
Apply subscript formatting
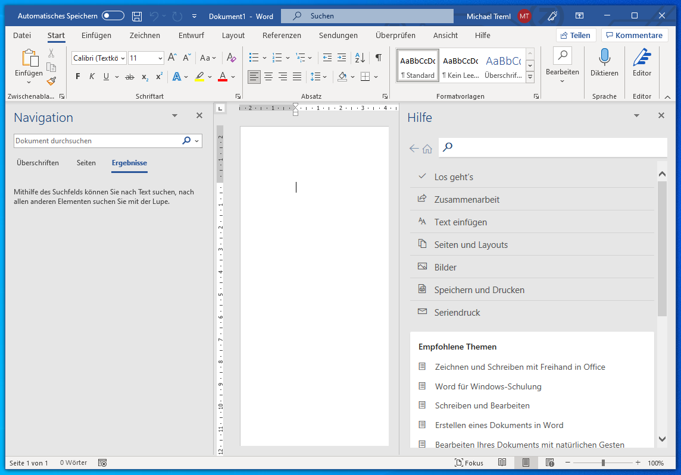pos(145,77)
